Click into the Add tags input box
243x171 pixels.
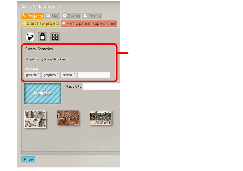click(94, 75)
